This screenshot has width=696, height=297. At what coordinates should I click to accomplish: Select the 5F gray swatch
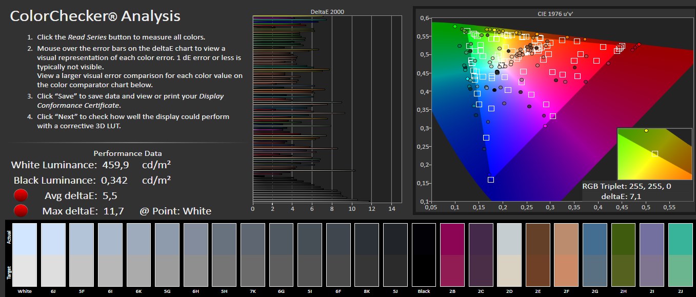(82, 254)
